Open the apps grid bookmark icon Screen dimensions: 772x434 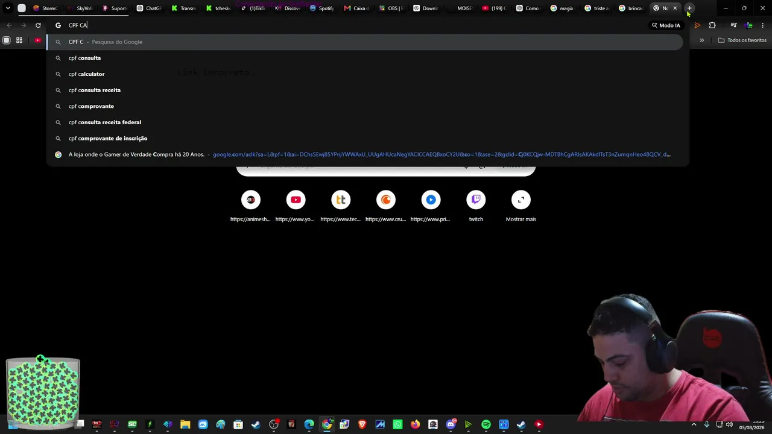point(19,40)
